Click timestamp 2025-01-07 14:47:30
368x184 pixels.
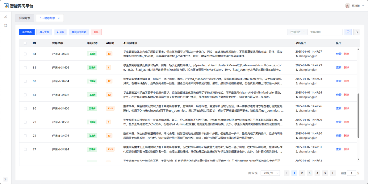[x=309, y=133]
